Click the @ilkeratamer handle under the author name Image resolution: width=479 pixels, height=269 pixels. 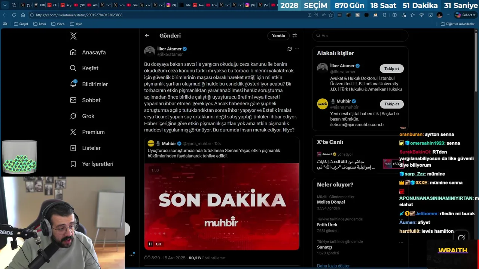170,54
